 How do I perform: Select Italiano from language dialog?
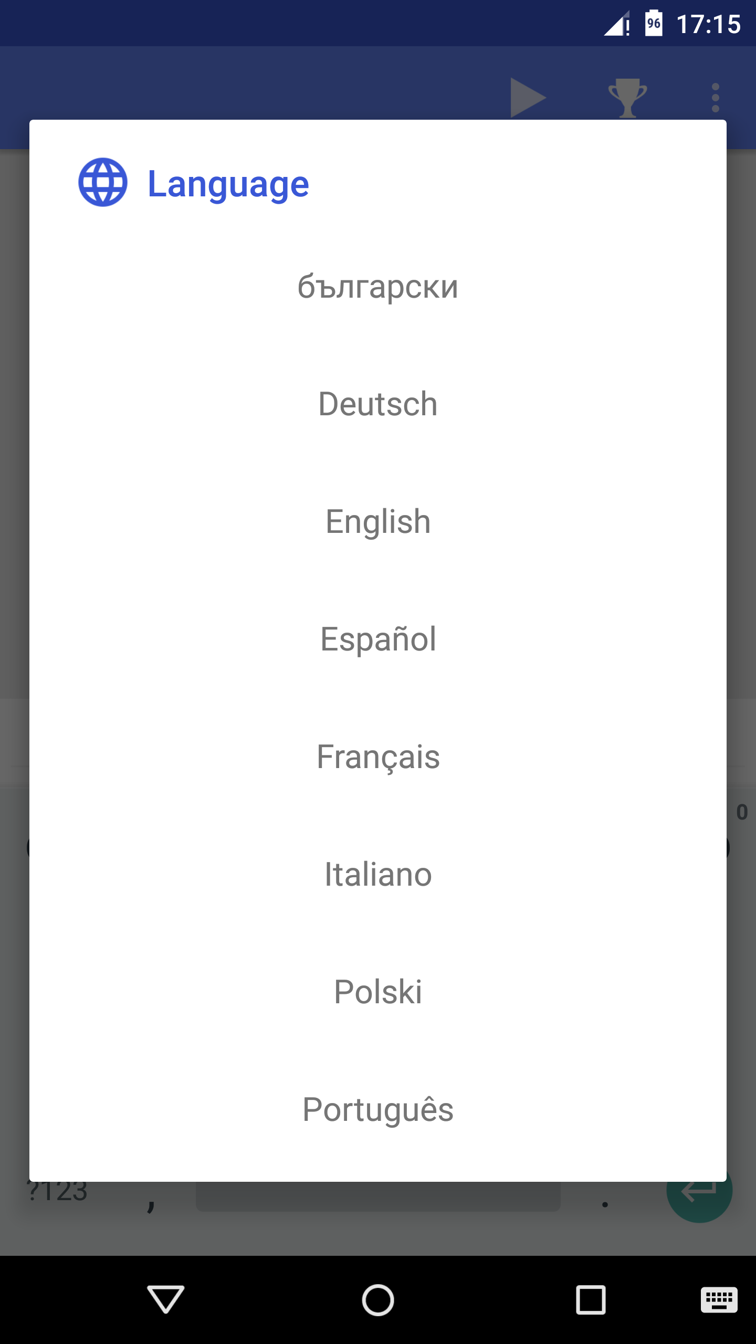click(378, 875)
